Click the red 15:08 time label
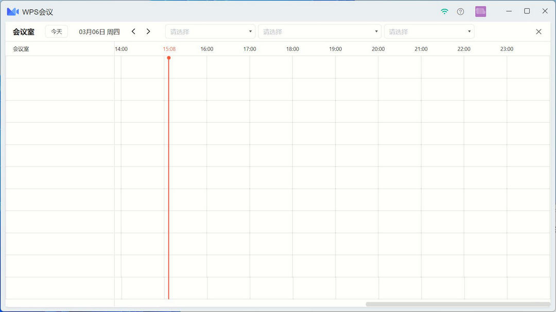The width and height of the screenshot is (556, 312). [169, 49]
